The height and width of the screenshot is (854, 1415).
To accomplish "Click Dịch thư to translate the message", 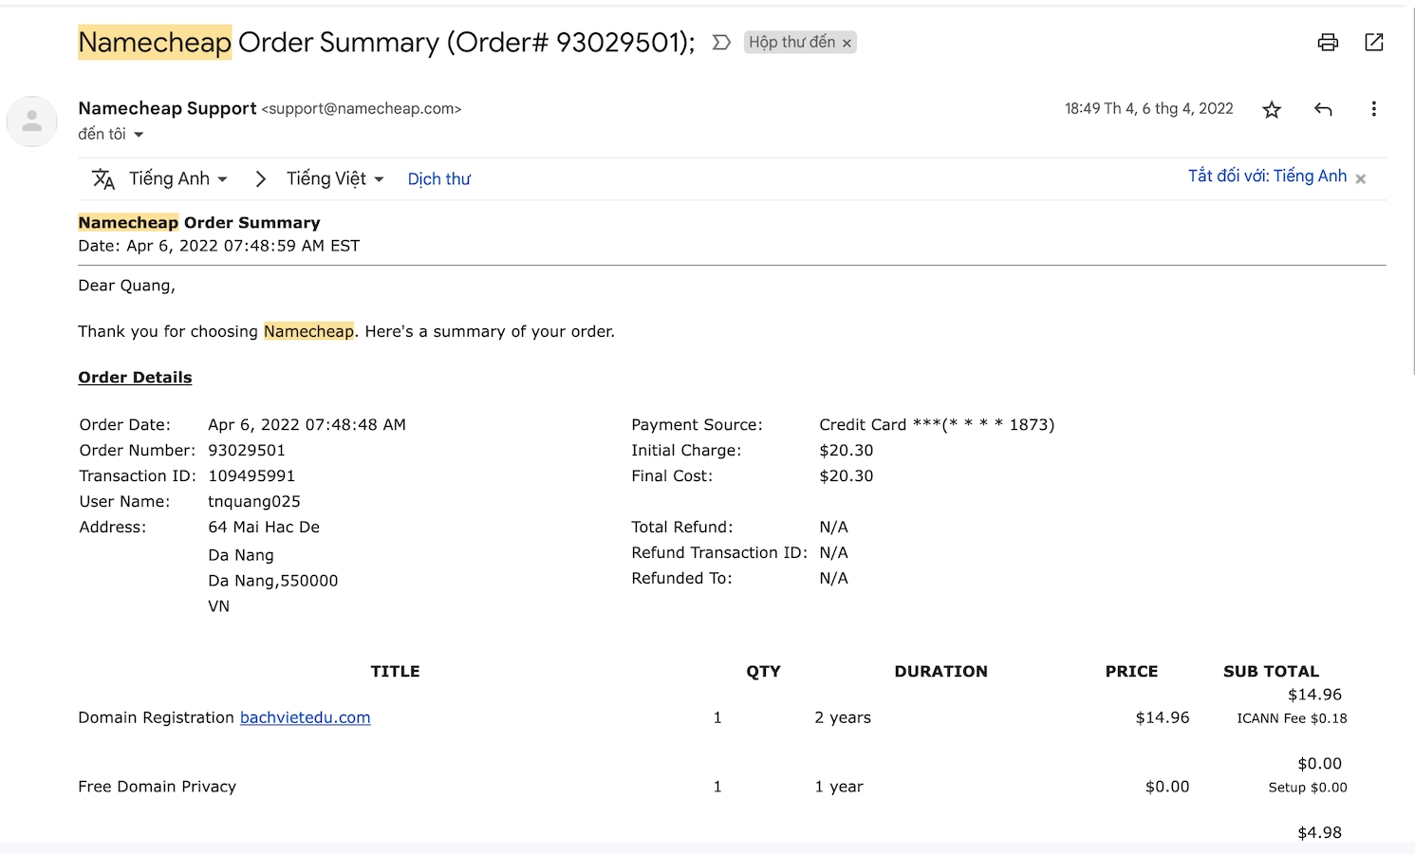I will coord(438,179).
